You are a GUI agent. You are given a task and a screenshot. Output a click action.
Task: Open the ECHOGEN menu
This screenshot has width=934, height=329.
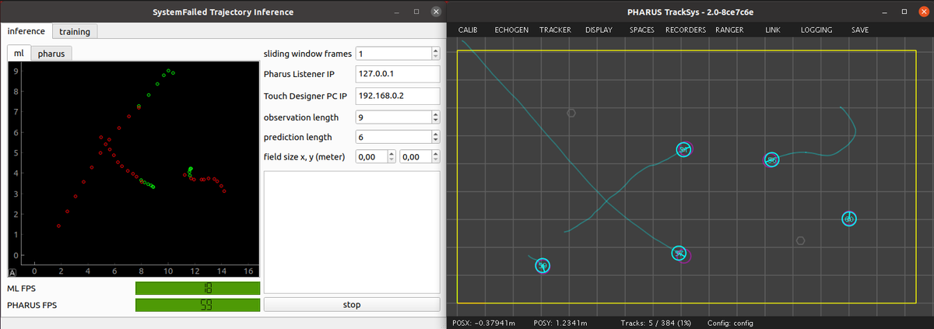[x=511, y=30]
